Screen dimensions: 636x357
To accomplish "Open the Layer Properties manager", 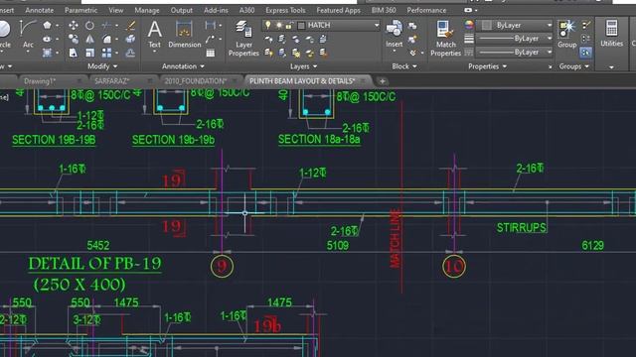I will tap(243, 39).
